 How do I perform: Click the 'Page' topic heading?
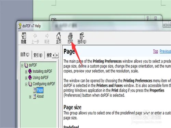(x=69, y=52)
